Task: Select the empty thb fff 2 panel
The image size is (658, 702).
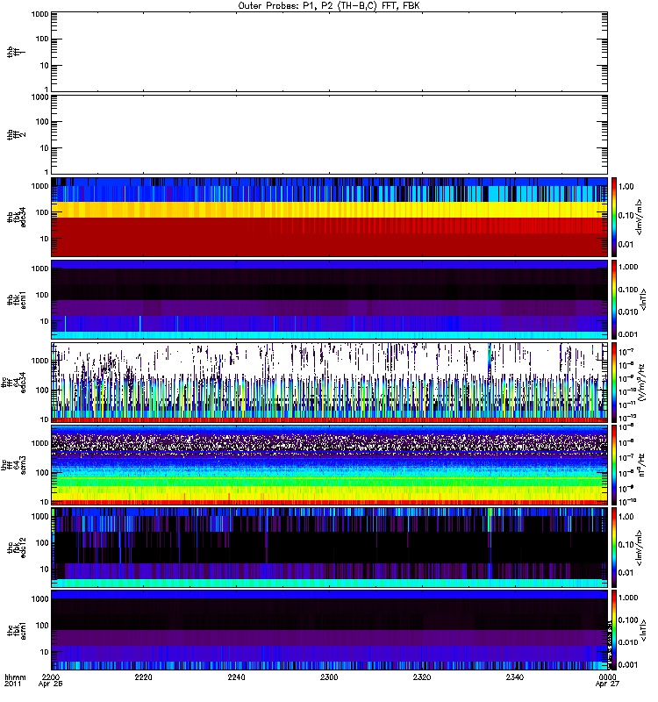Action: [330, 134]
